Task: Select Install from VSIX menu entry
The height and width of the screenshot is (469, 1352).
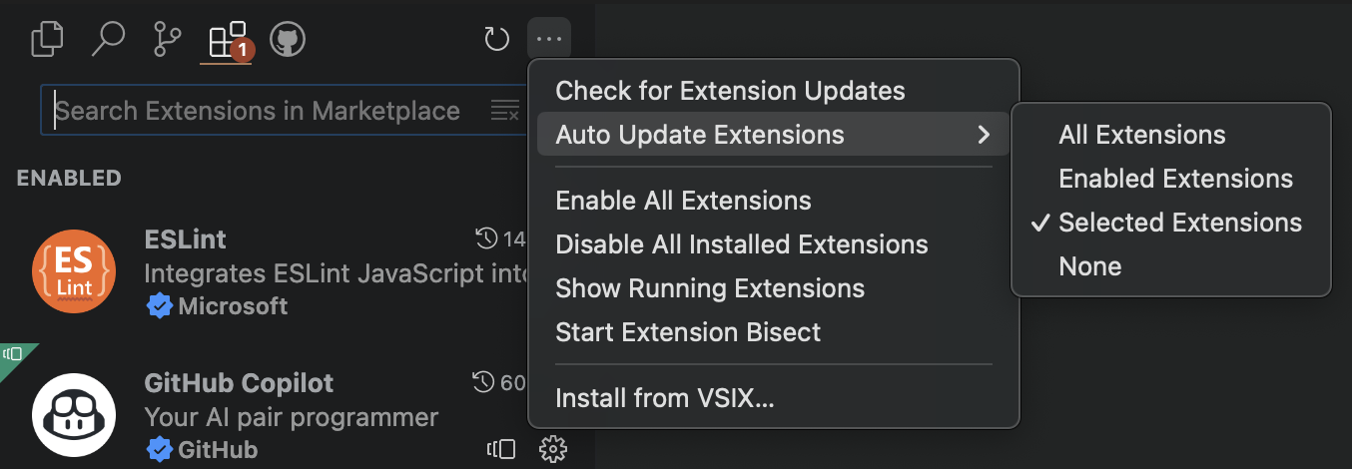Action: pos(664,399)
